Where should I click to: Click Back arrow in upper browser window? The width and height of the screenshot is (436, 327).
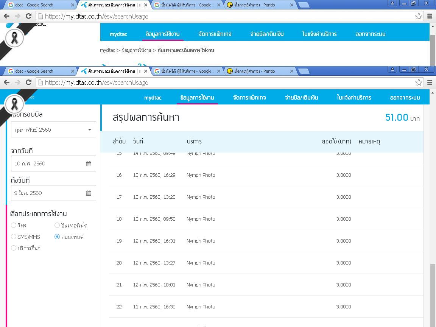coord(7,16)
